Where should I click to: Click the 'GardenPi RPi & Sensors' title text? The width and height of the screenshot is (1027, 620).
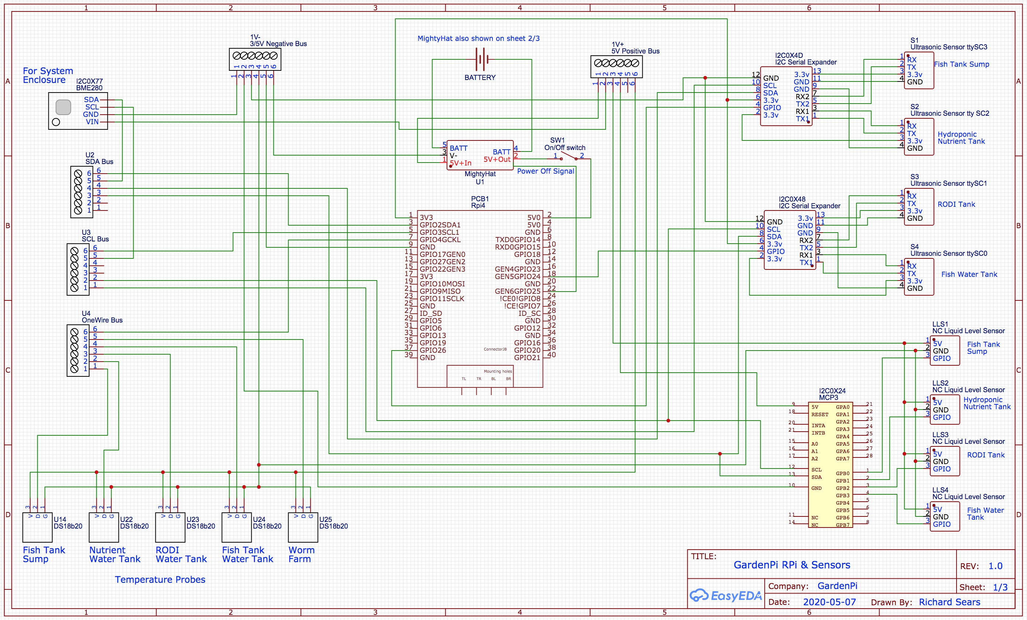point(792,565)
